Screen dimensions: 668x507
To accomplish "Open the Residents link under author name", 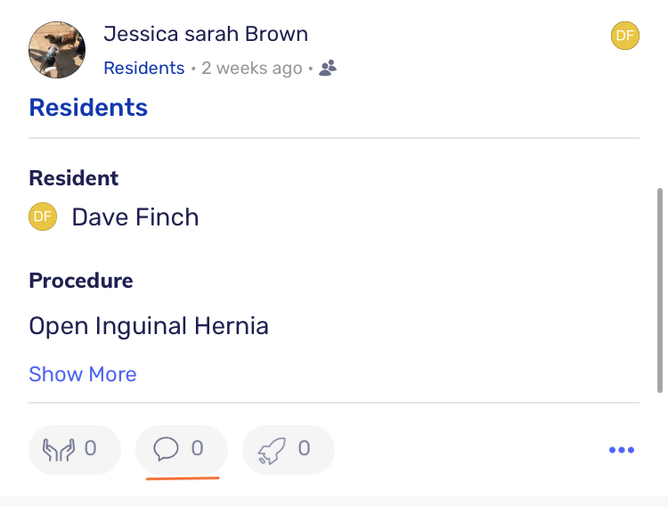I will click(x=144, y=69).
